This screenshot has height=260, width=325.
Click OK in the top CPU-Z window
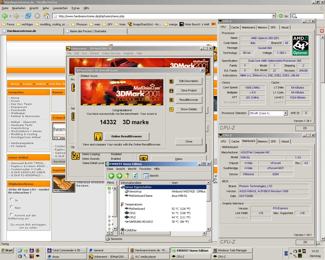[305, 128]
